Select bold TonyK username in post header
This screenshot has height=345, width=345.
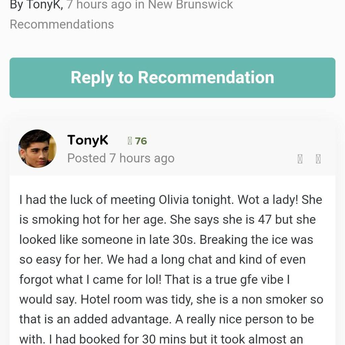tap(88, 140)
